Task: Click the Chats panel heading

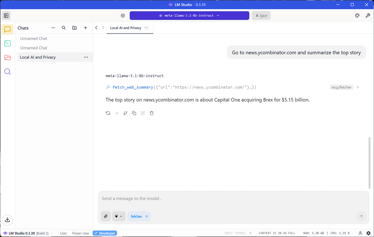Action: click(23, 28)
